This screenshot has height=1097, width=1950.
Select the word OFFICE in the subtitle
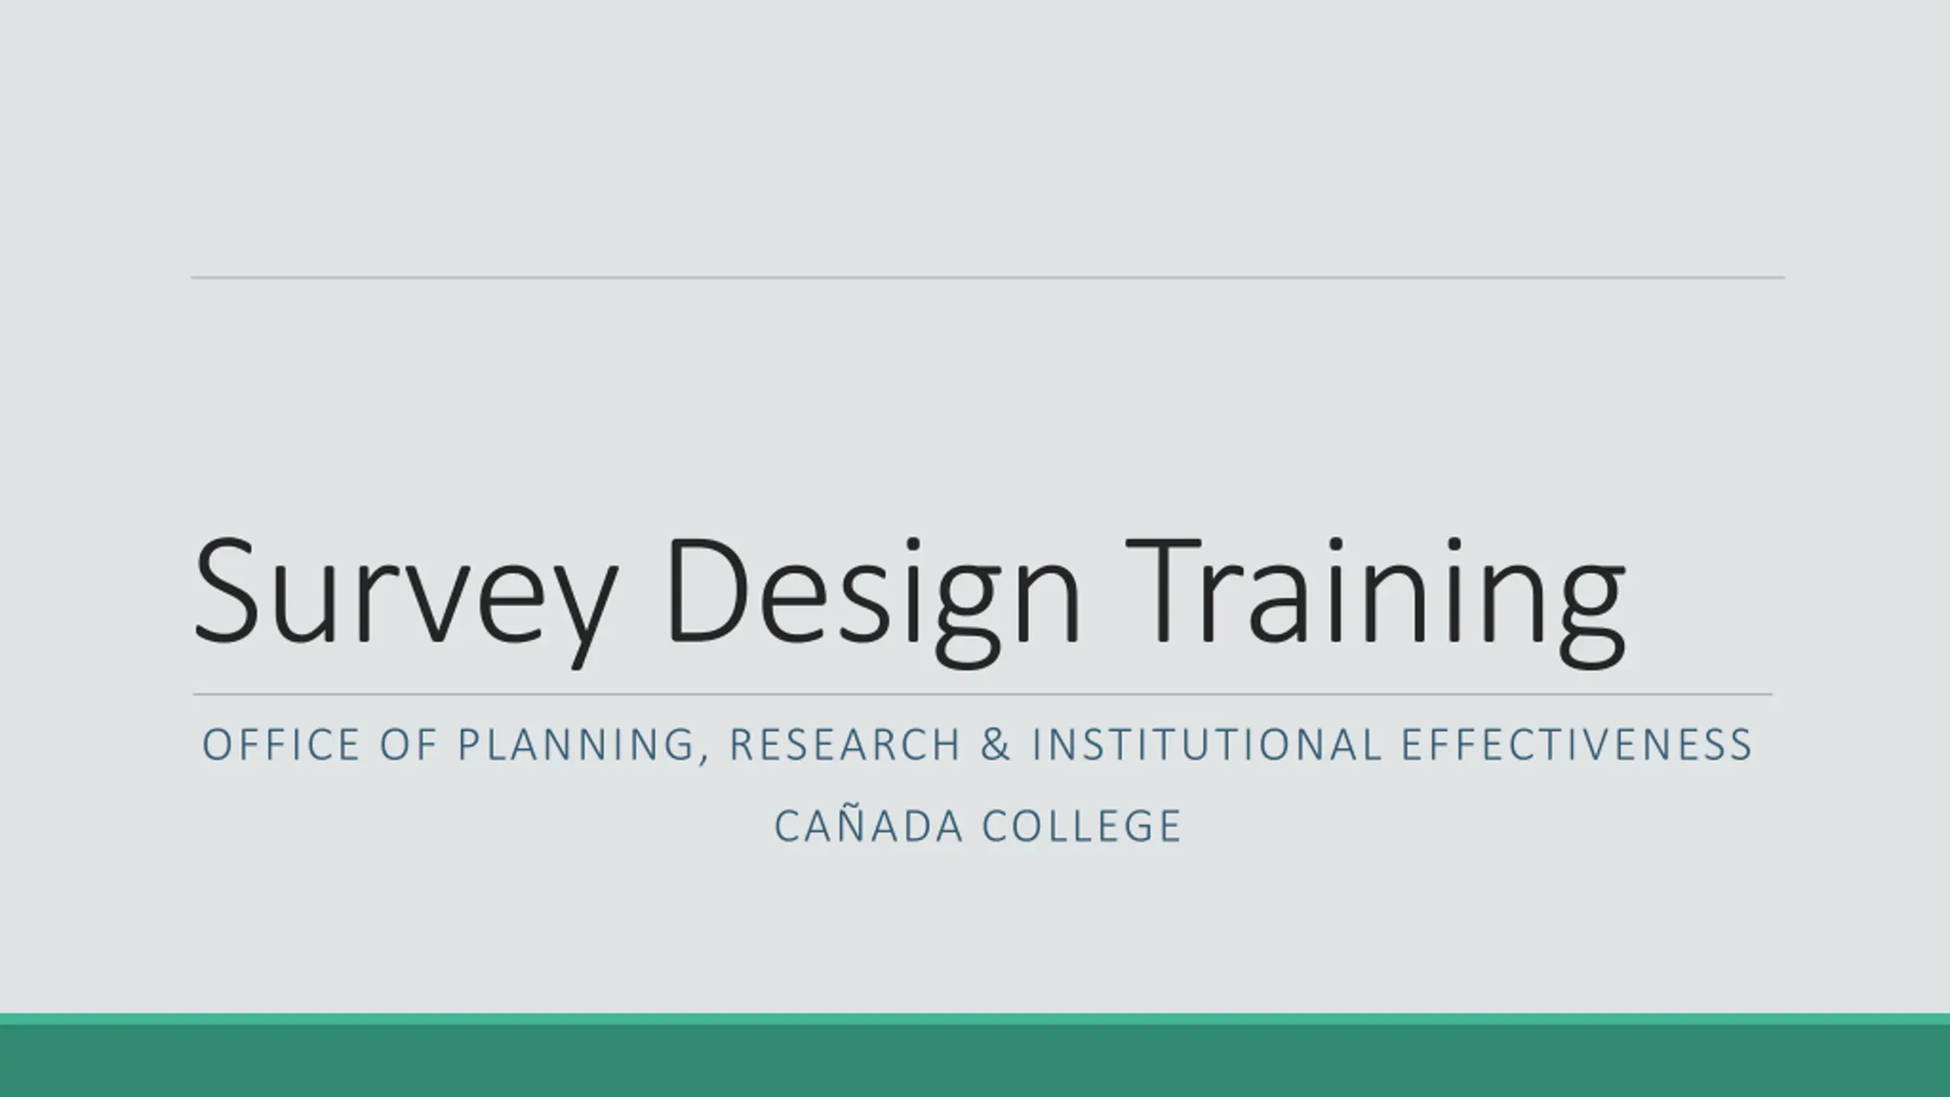(281, 745)
